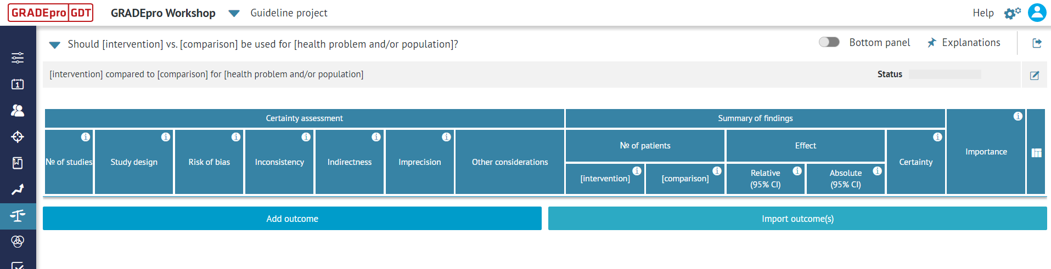Toggle the Bottom panel switch
Screen dimensions: 1051x269
click(829, 42)
